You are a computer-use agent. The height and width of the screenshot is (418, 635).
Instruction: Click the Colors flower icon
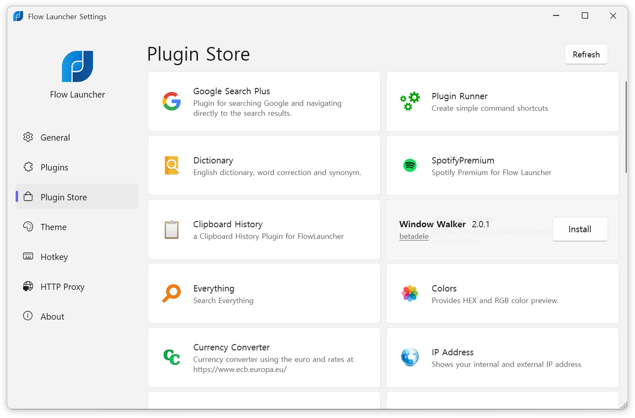[410, 293]
